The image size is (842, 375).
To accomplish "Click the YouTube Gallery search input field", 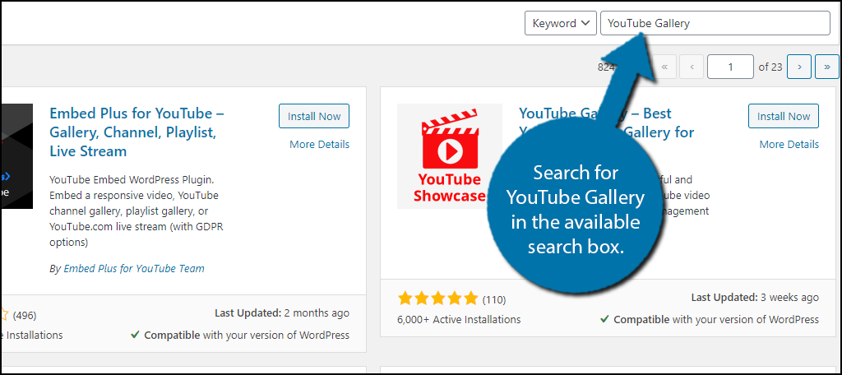I will point(715,24).
